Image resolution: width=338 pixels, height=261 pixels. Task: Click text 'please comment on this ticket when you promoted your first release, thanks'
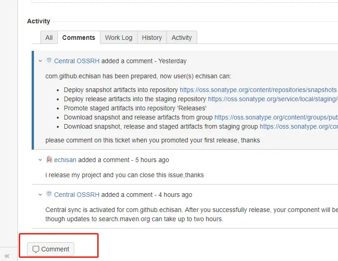pos(153,140)
